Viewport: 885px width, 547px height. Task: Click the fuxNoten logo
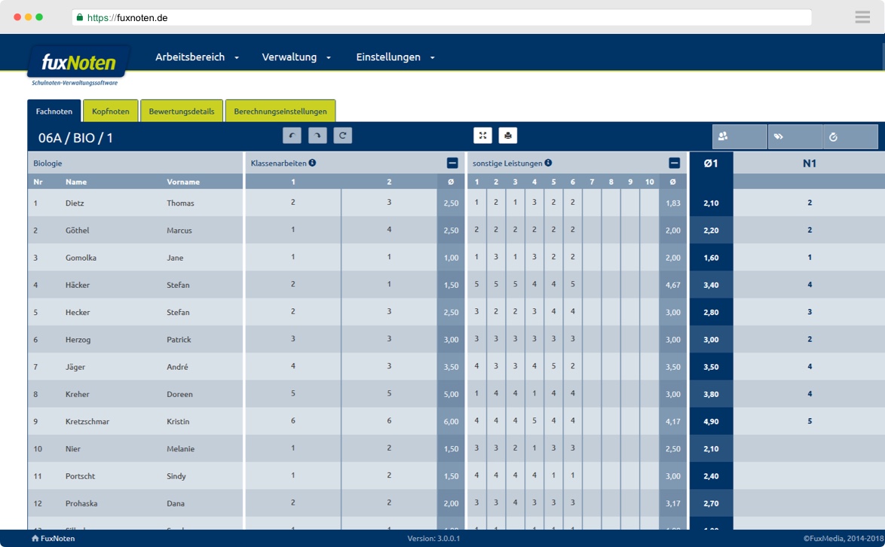pyautogui.click(x=78, y=63)
